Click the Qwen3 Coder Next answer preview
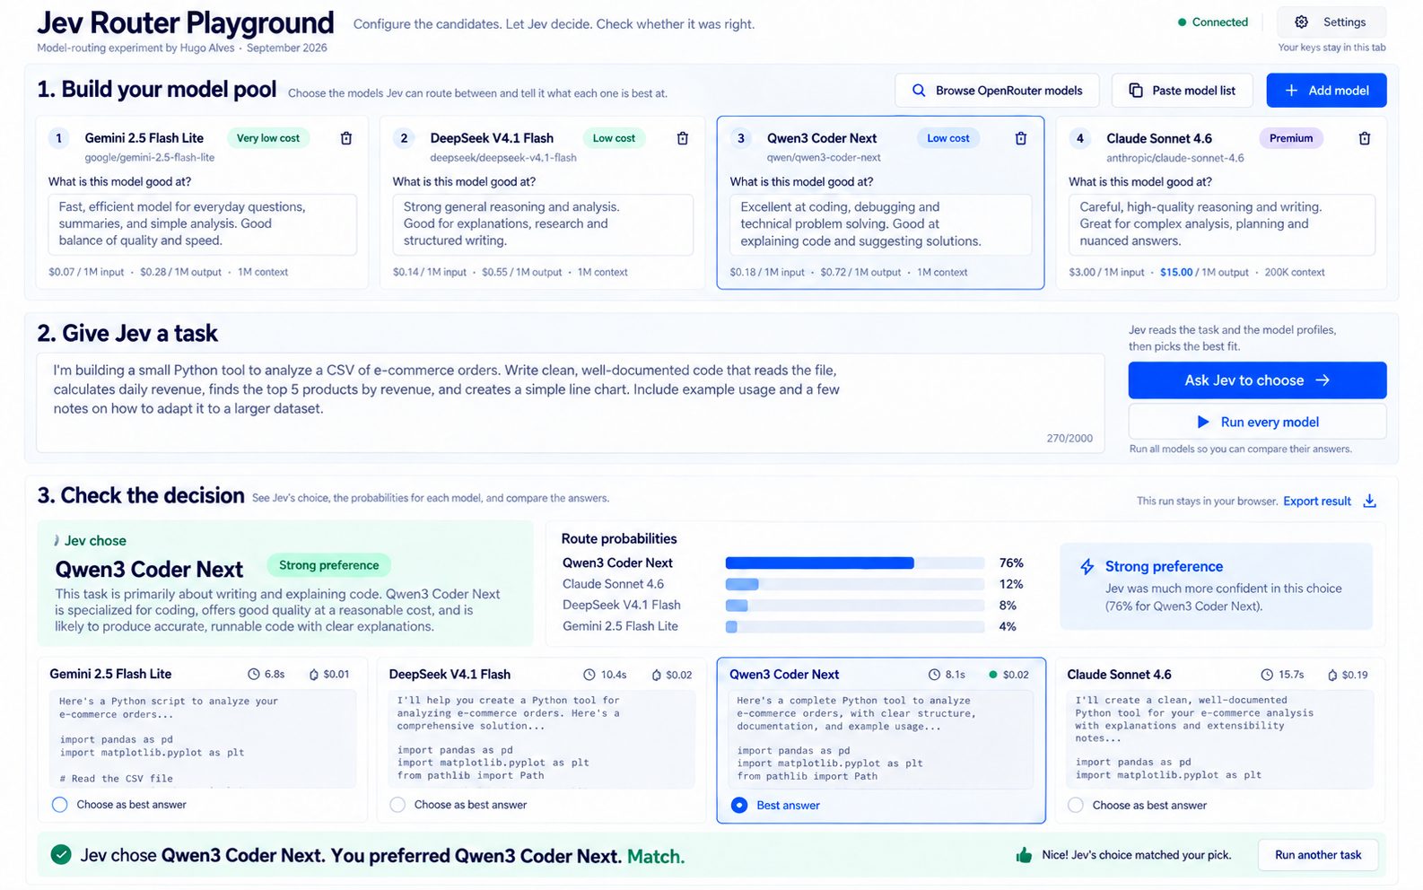This screenshot has height=890, width=1423. pyautogui.click(x=880, y=738)
